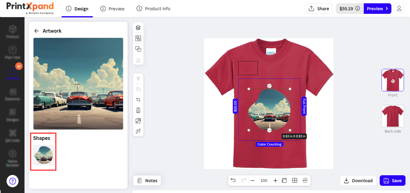Open the user account profile icon
The width and height of the screenshot is (410, 193).
[399, 9]
